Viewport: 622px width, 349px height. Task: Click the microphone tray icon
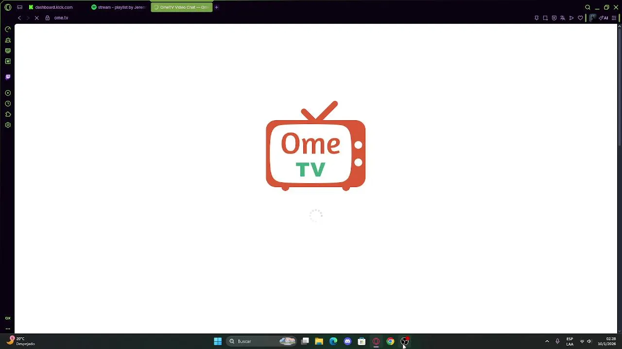(557, 341)
